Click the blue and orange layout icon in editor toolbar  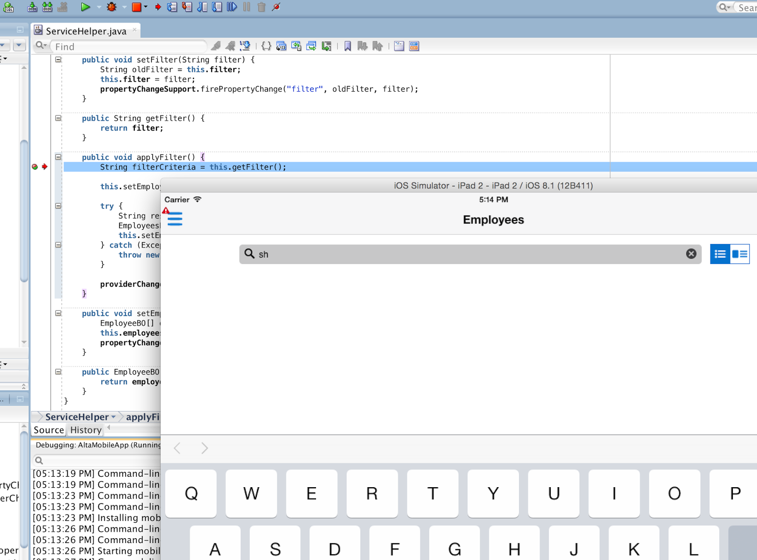(x=414, y=46)
